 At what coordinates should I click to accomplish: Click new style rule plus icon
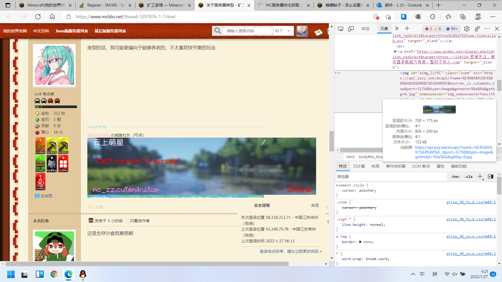[480, 177]
